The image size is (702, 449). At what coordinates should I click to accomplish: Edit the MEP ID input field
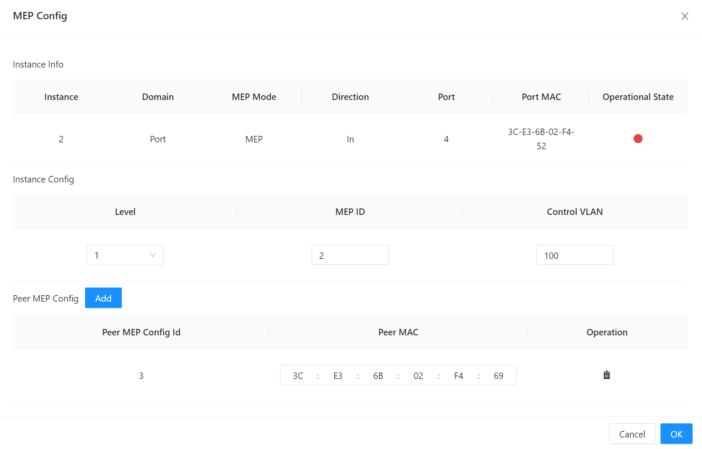pyautogui.click(x=350, y=255)
